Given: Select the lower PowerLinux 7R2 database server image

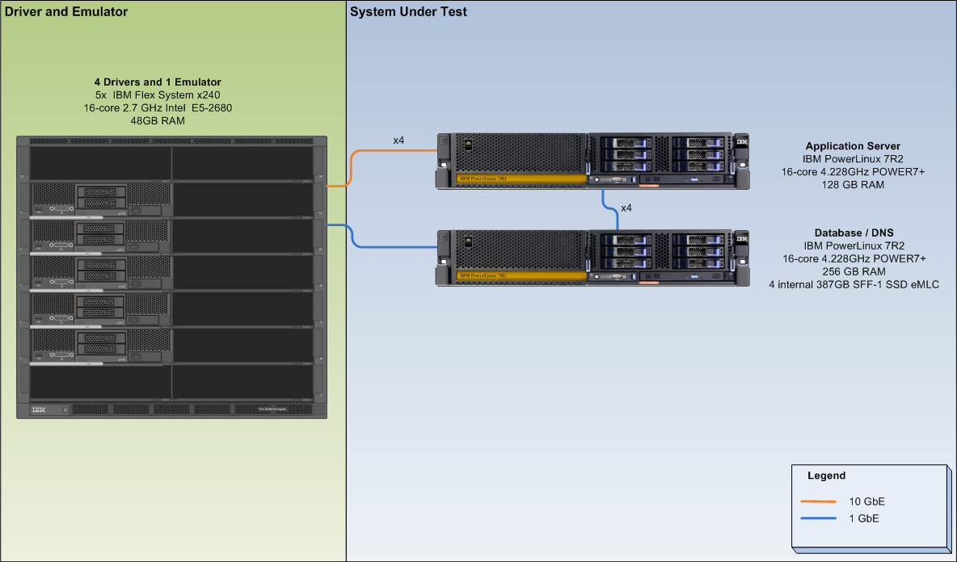Looking at the screenshot, I should point(590,258).
